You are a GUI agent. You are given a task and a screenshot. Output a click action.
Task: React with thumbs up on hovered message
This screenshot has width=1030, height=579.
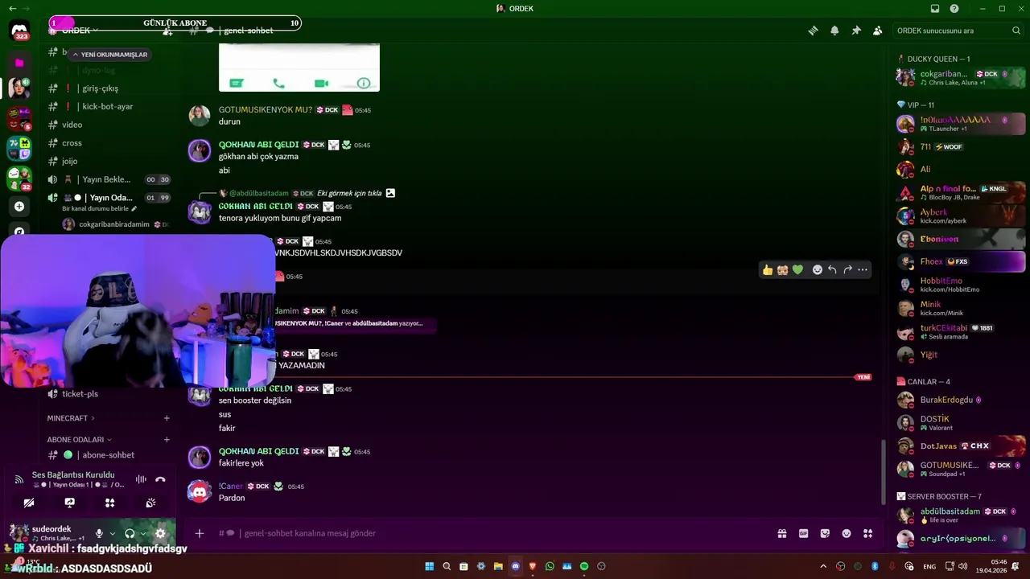click(x=768, y=269)
